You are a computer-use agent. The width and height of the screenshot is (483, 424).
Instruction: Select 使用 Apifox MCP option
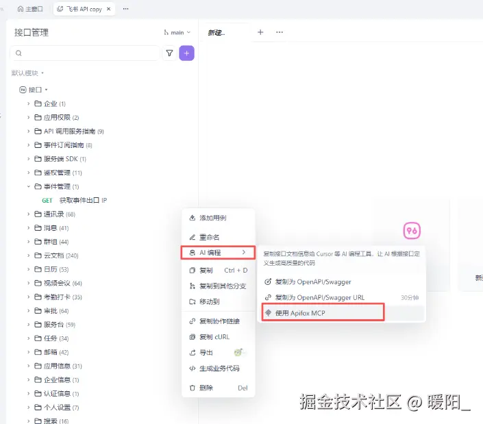click(341, 313)
